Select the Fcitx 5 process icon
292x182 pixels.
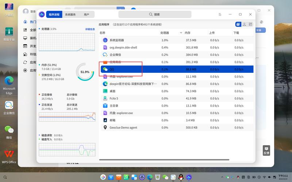click(x=105, y=98)
